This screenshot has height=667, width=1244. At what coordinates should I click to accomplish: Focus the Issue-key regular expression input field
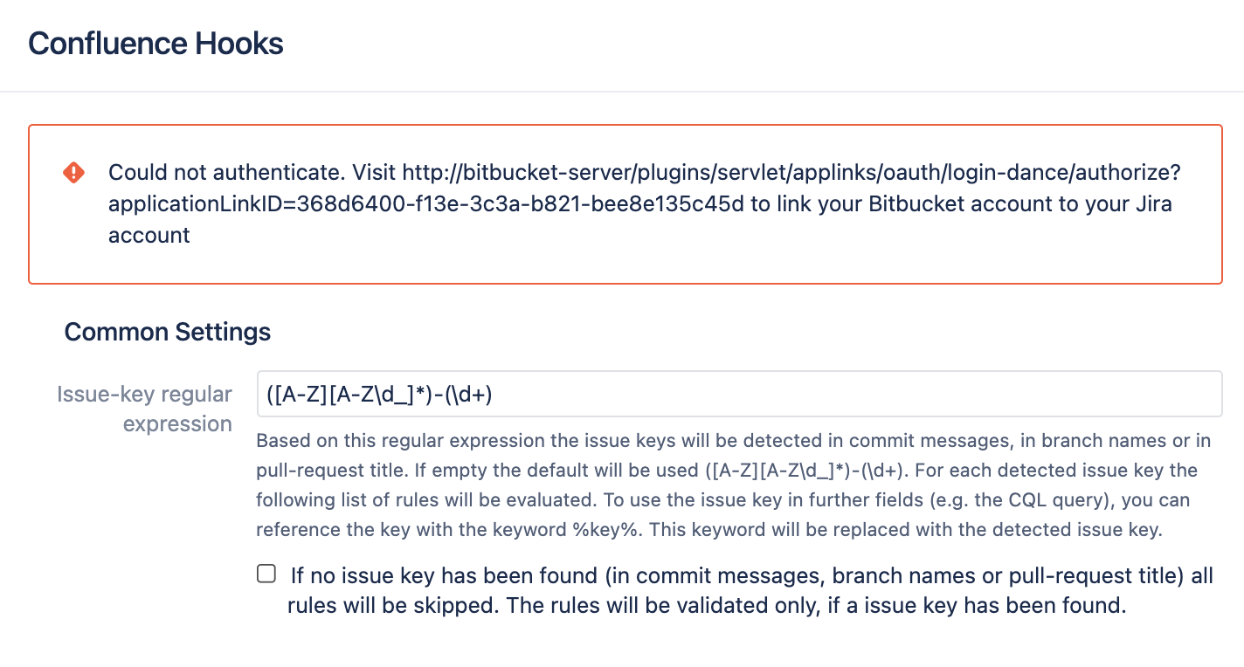738,395
